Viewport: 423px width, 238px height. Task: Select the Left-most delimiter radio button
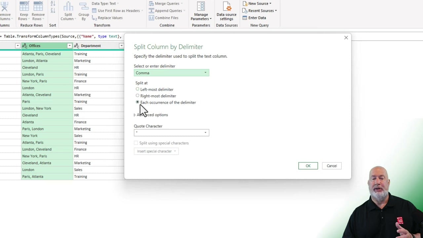click(137, 89)
